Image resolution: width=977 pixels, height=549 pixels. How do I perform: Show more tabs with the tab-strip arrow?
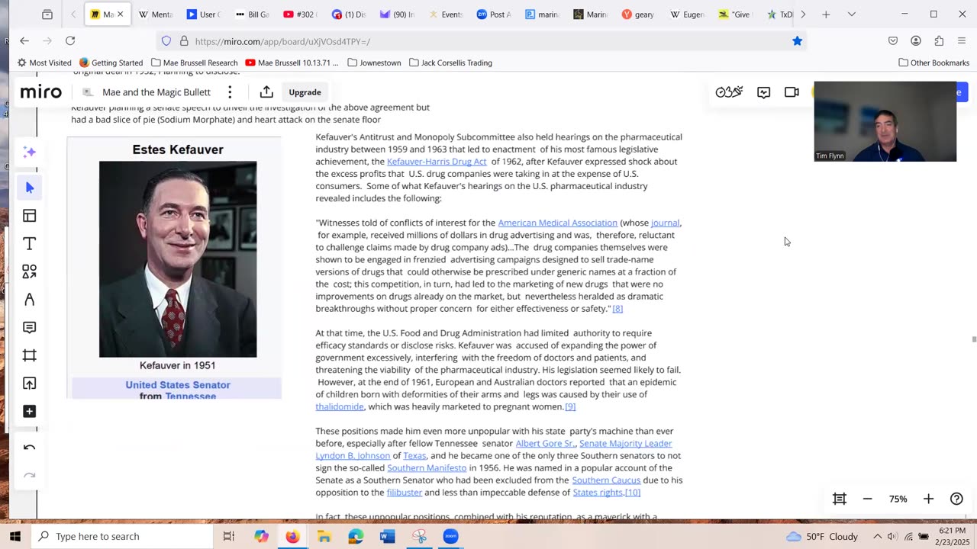pyautogui.click(x=802, y=14)
